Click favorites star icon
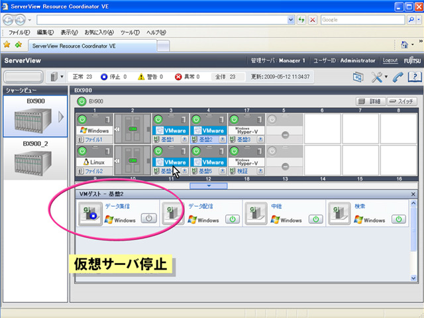Screen dimensions: 424x318 [7, 44]
